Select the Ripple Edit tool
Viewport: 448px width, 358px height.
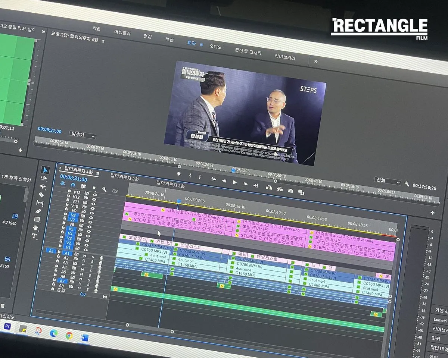(43, 186)
